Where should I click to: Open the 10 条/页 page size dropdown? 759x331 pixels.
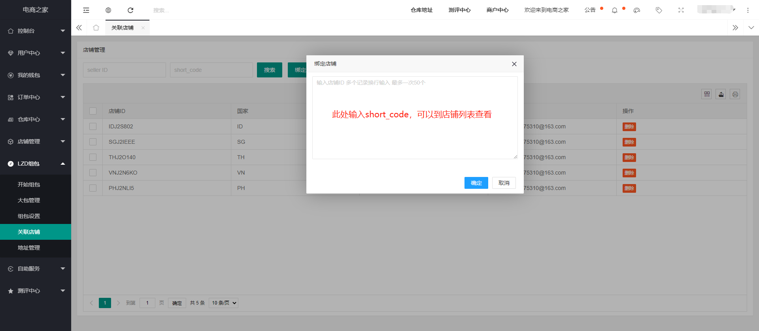(x=223, y=303)
